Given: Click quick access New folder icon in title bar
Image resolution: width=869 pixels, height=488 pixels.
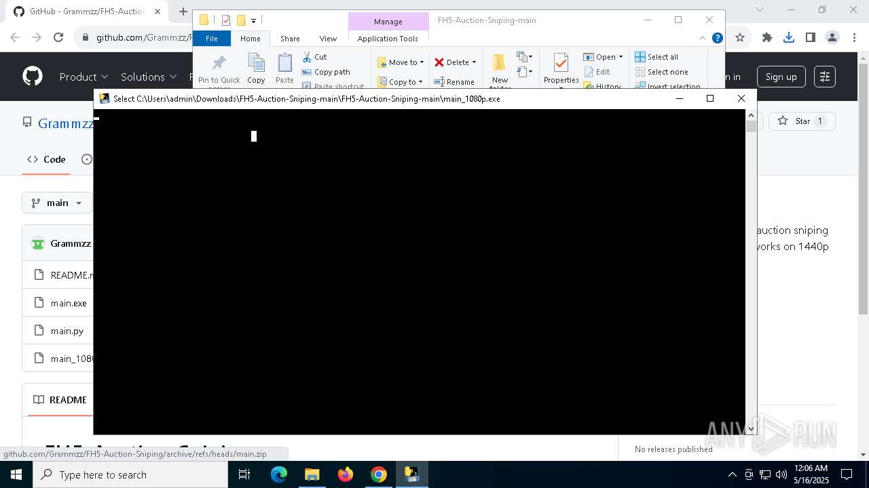Looking at the screenshot, I should 241,20.
